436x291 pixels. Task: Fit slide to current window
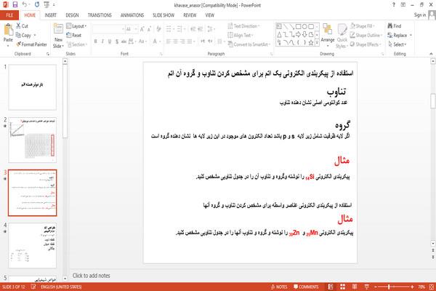[x=432, y=287]
